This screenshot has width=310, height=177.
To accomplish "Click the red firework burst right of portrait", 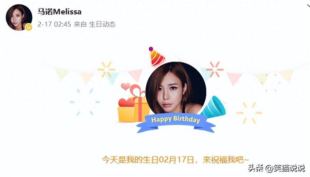I will 215,69.
